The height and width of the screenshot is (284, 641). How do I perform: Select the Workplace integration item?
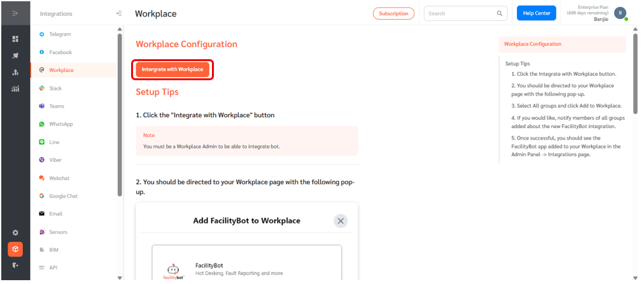[74, 70]
